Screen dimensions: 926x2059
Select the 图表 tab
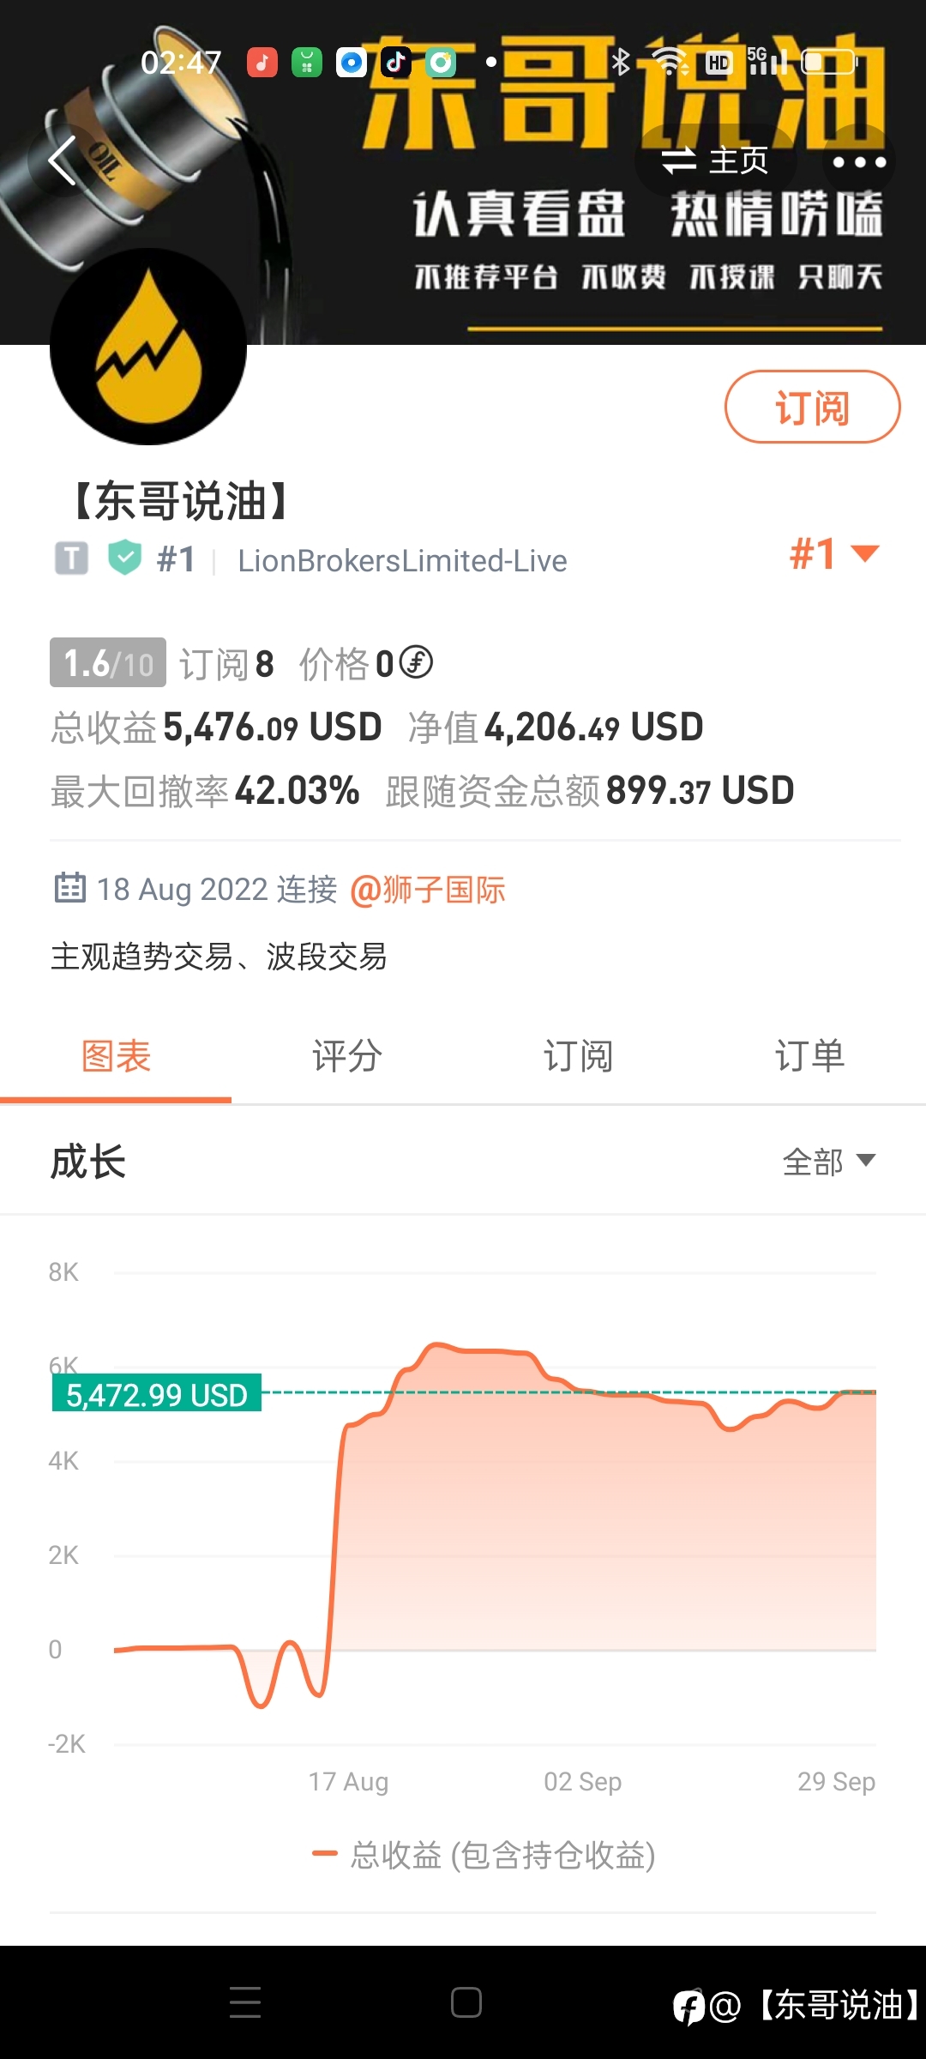coord(116,1055)
